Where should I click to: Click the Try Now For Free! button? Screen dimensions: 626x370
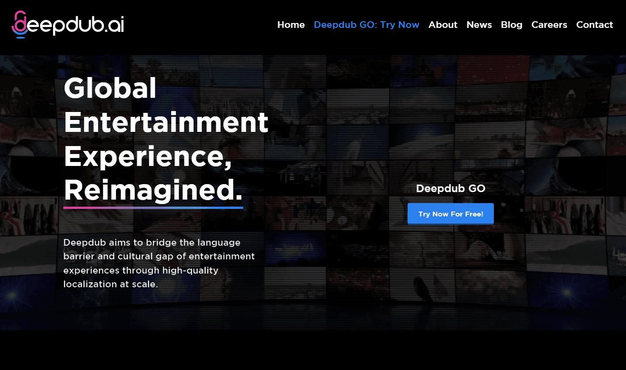click(450, 214)
